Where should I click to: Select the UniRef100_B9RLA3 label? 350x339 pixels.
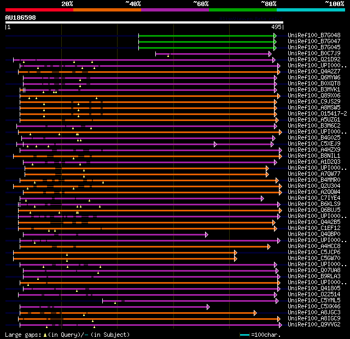click(x=314, y=277)
